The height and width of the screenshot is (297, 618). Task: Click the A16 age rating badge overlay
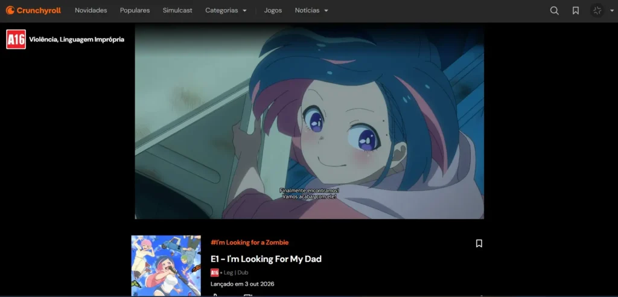[x=16, y=39]
